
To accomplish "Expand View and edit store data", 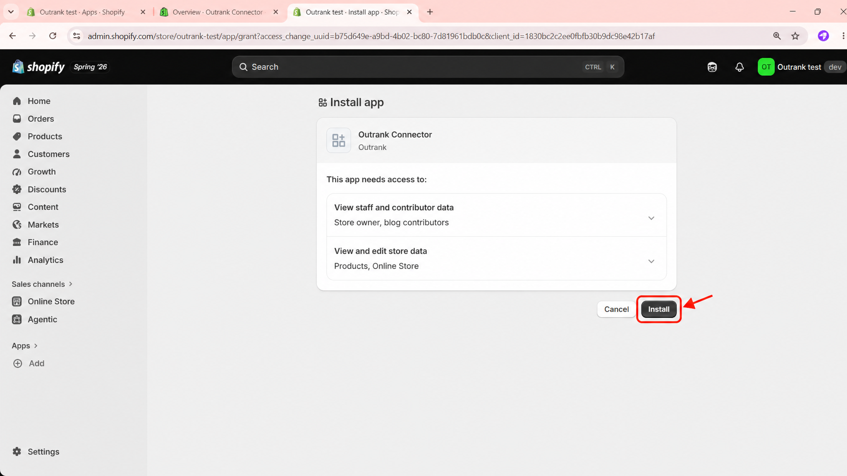I will click(651, 262).
